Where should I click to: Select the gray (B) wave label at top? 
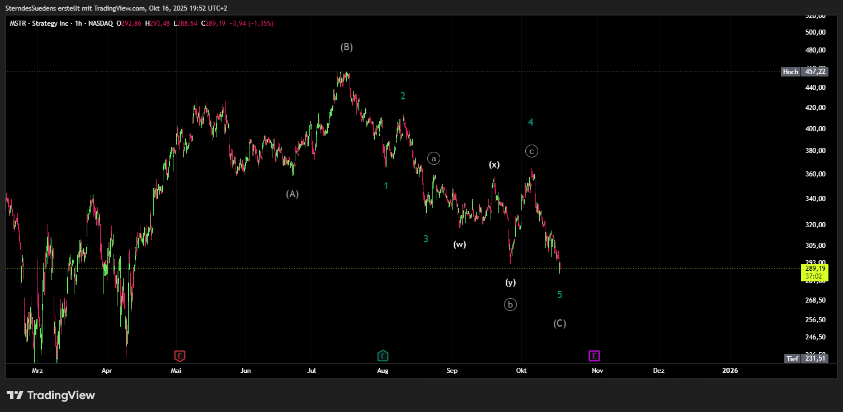point(347,47)
